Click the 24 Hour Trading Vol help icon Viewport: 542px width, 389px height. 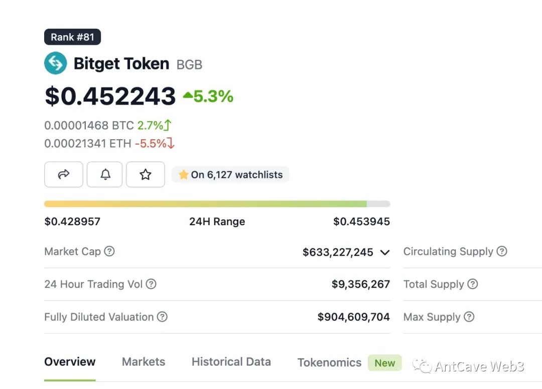(151, 284)
